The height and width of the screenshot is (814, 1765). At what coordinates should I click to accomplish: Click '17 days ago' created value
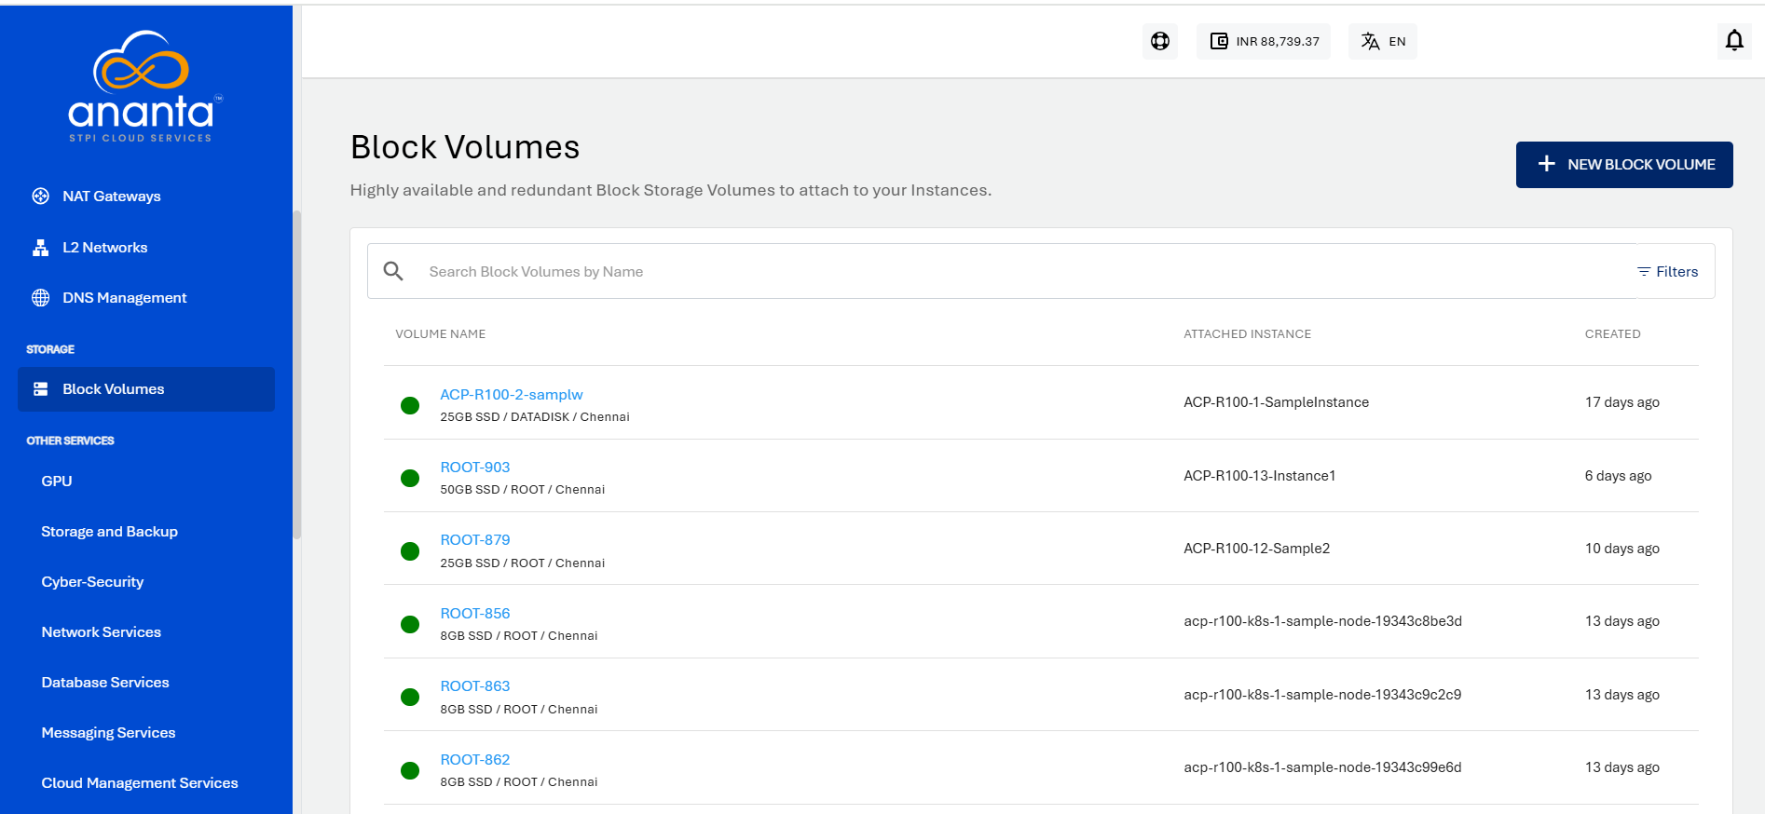click(1621, 402)
